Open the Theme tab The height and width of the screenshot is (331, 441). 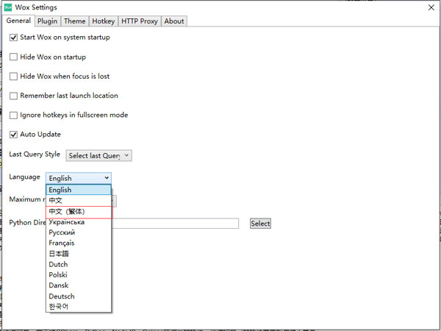(74, 21)
